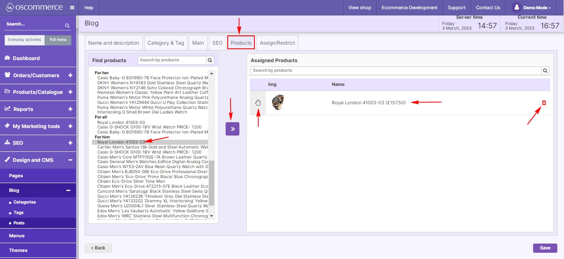Switch to Everyday activities menu mode
The height and width of the screenshot is (259, 564).
(x=25, y=40)
